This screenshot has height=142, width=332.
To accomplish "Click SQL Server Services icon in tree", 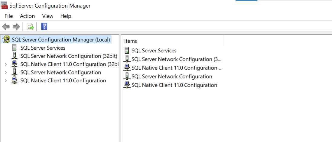I will (x=14, y=48).
